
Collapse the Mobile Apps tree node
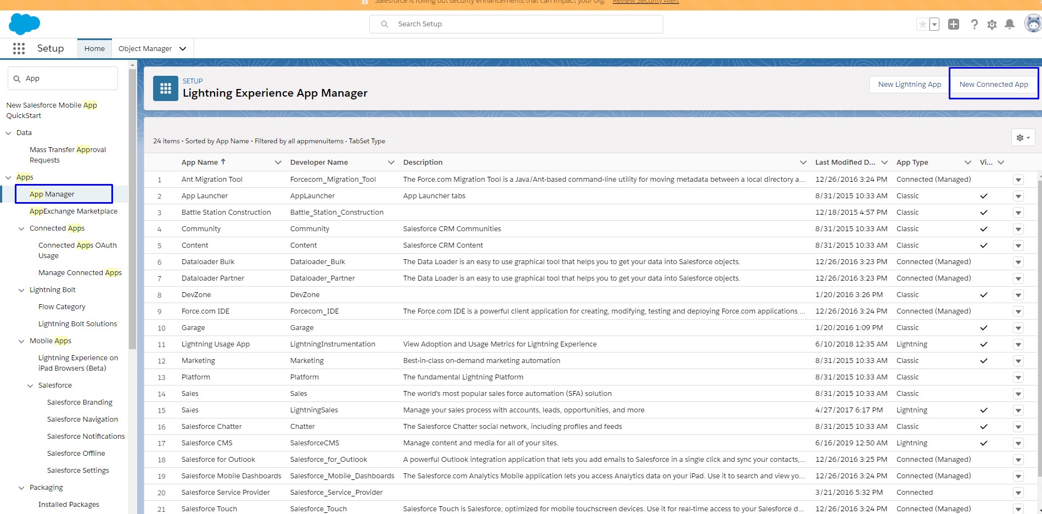pyautogui.click(x=21, y=341)
